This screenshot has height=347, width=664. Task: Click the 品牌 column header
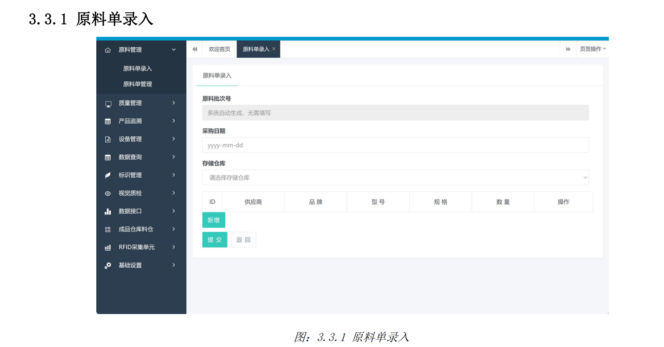click(x=316, y=202)
